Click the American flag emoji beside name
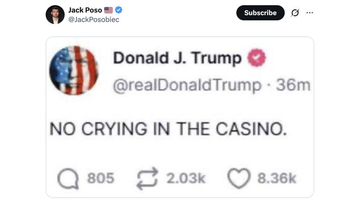The height and width of the screenshot is (202, 360). (108, 10)
